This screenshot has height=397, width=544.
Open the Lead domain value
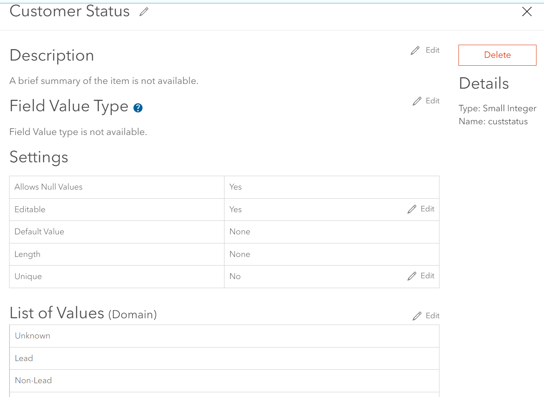pyautogui.click(x=24, y=358)
